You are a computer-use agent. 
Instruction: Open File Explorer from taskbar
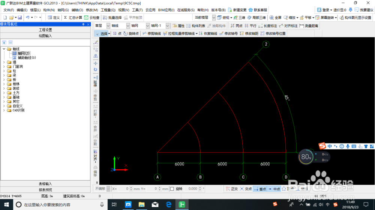tap(142, 204)
